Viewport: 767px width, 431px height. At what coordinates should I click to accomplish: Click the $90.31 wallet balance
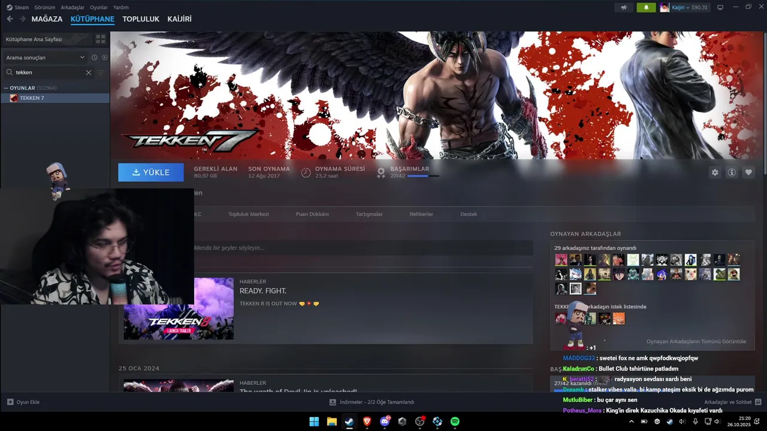tap(699, 8)
